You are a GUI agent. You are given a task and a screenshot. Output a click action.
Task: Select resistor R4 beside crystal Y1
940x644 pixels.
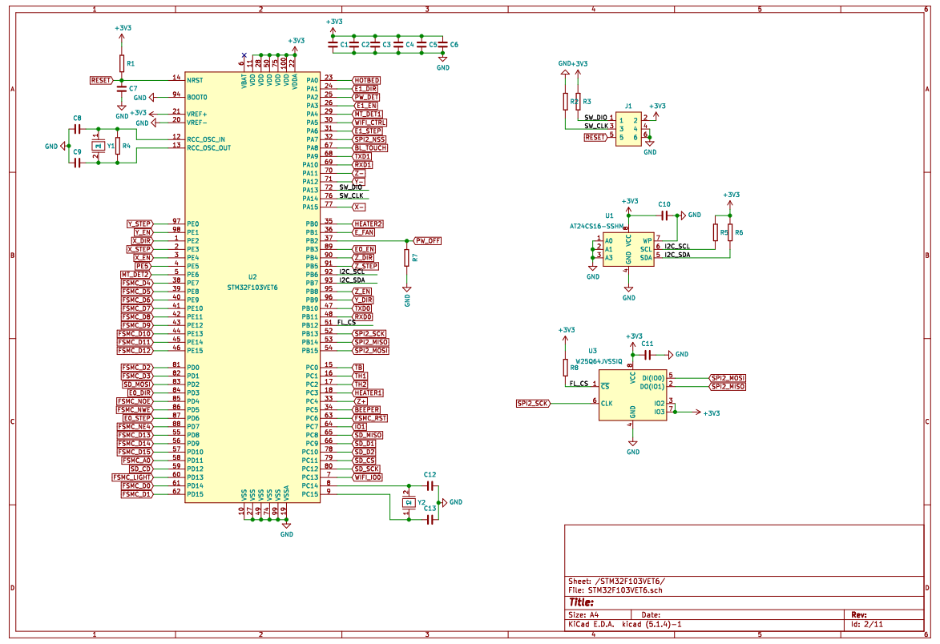(118, 146)
